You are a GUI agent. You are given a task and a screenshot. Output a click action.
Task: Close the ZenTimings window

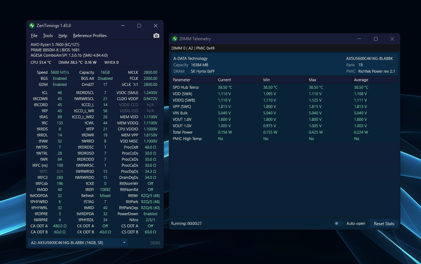(155, 26)
